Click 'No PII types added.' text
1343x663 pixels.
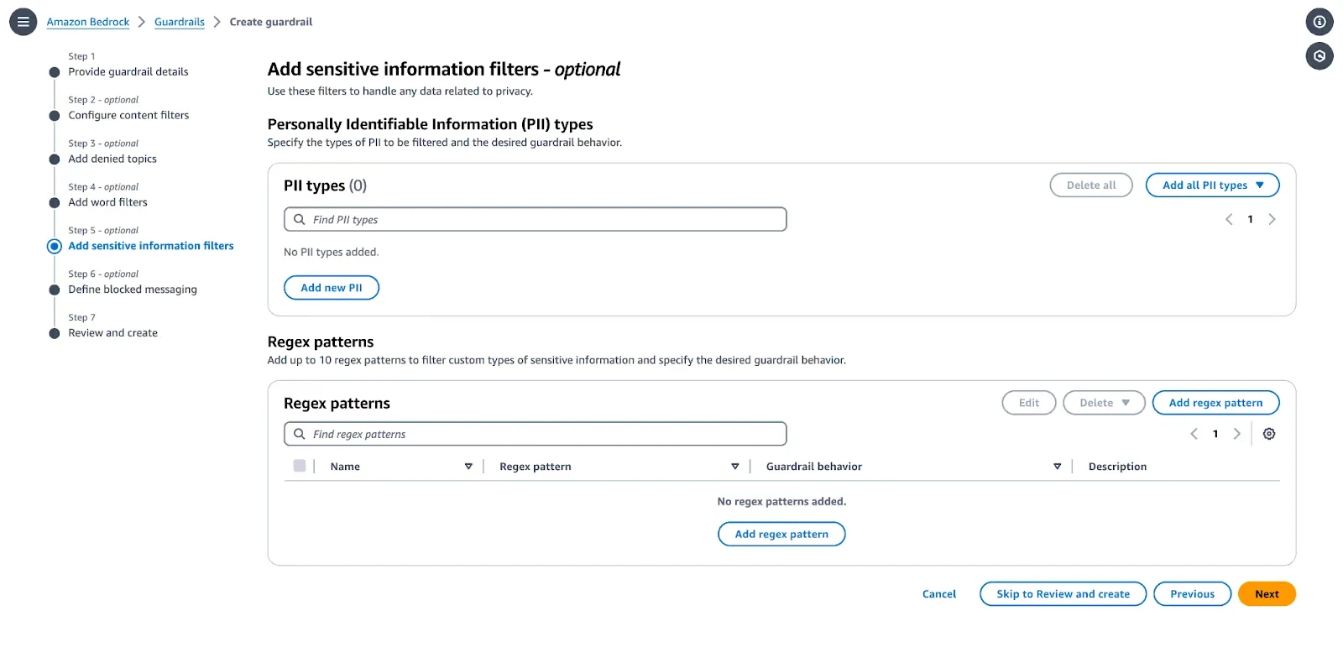[x=332, y=252]
